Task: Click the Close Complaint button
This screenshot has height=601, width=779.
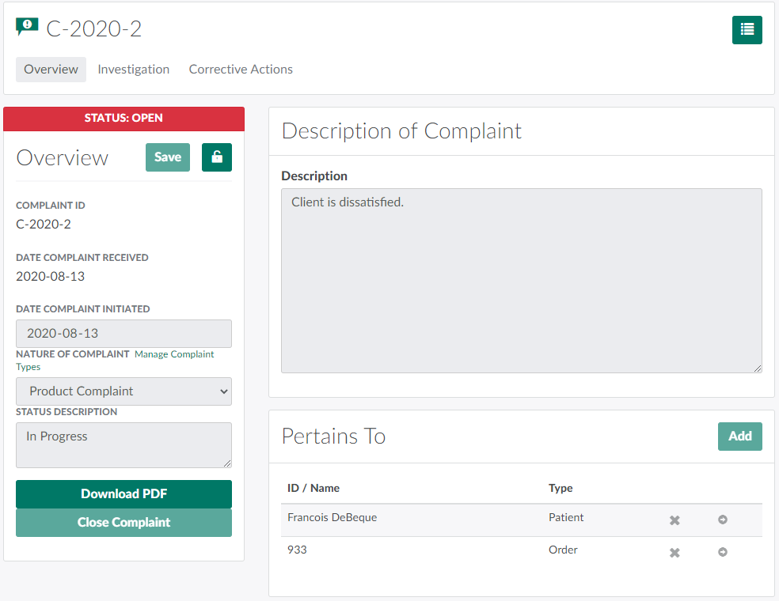Action: (123, 523)
